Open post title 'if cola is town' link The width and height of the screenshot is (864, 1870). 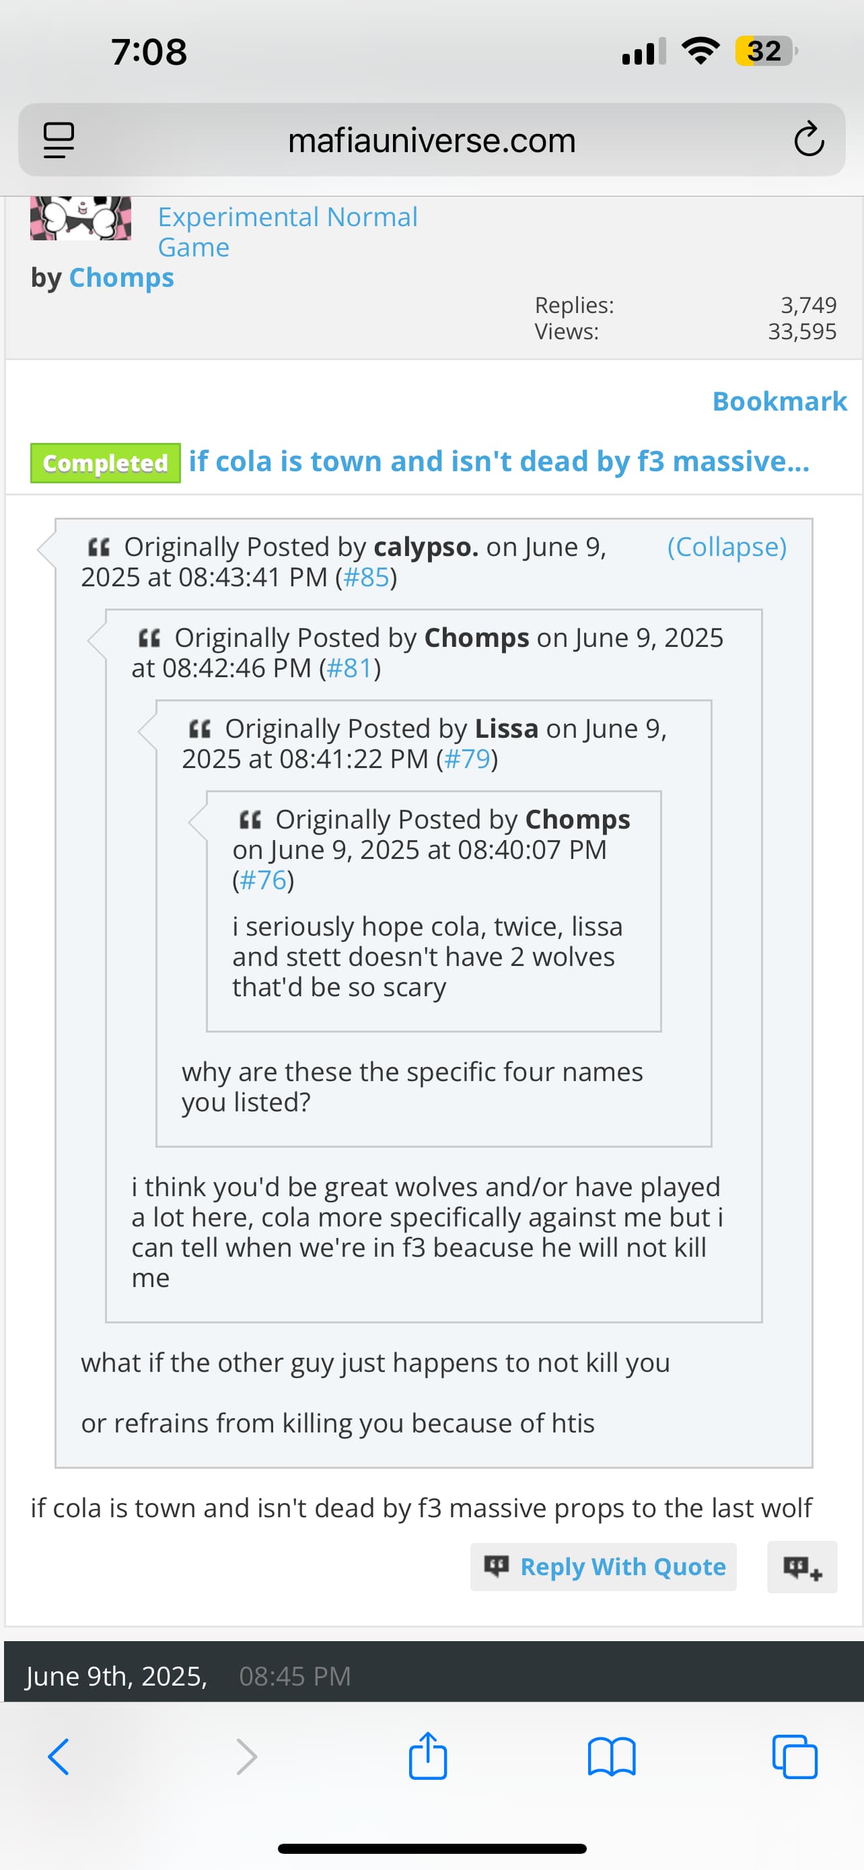click(499, 462)
